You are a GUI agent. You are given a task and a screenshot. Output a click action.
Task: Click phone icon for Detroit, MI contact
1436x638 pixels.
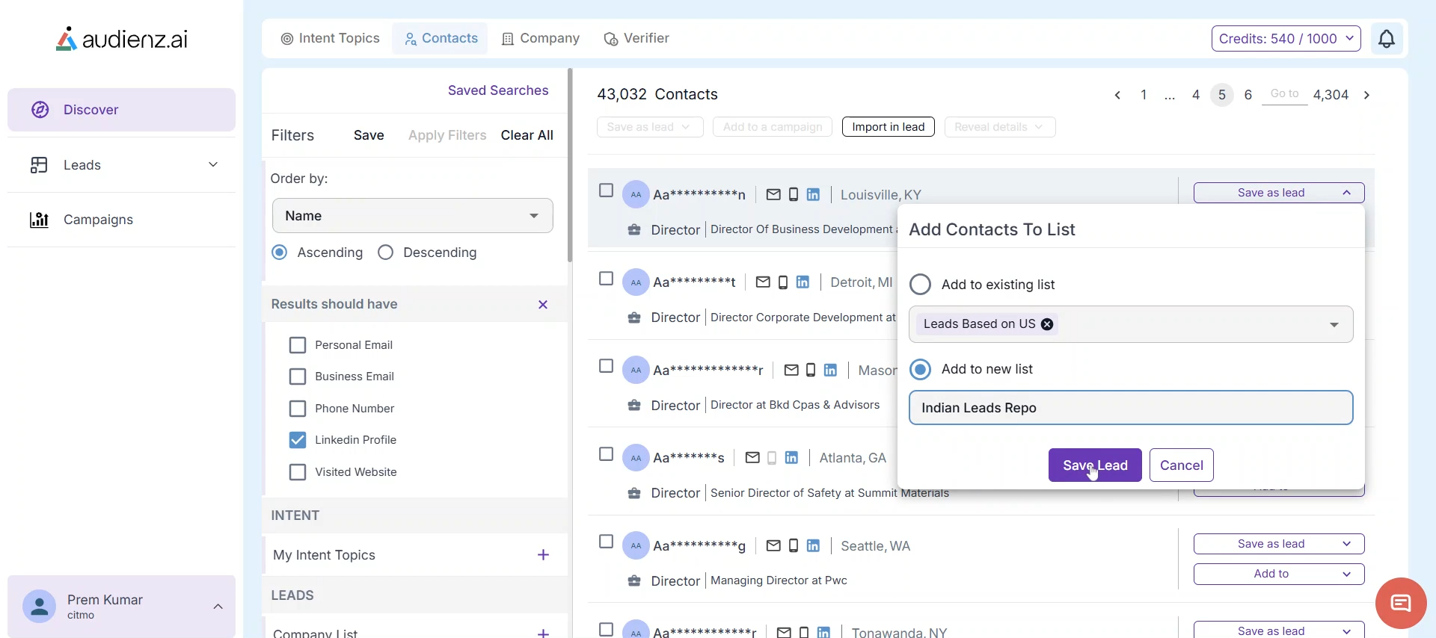coord(782,282)
